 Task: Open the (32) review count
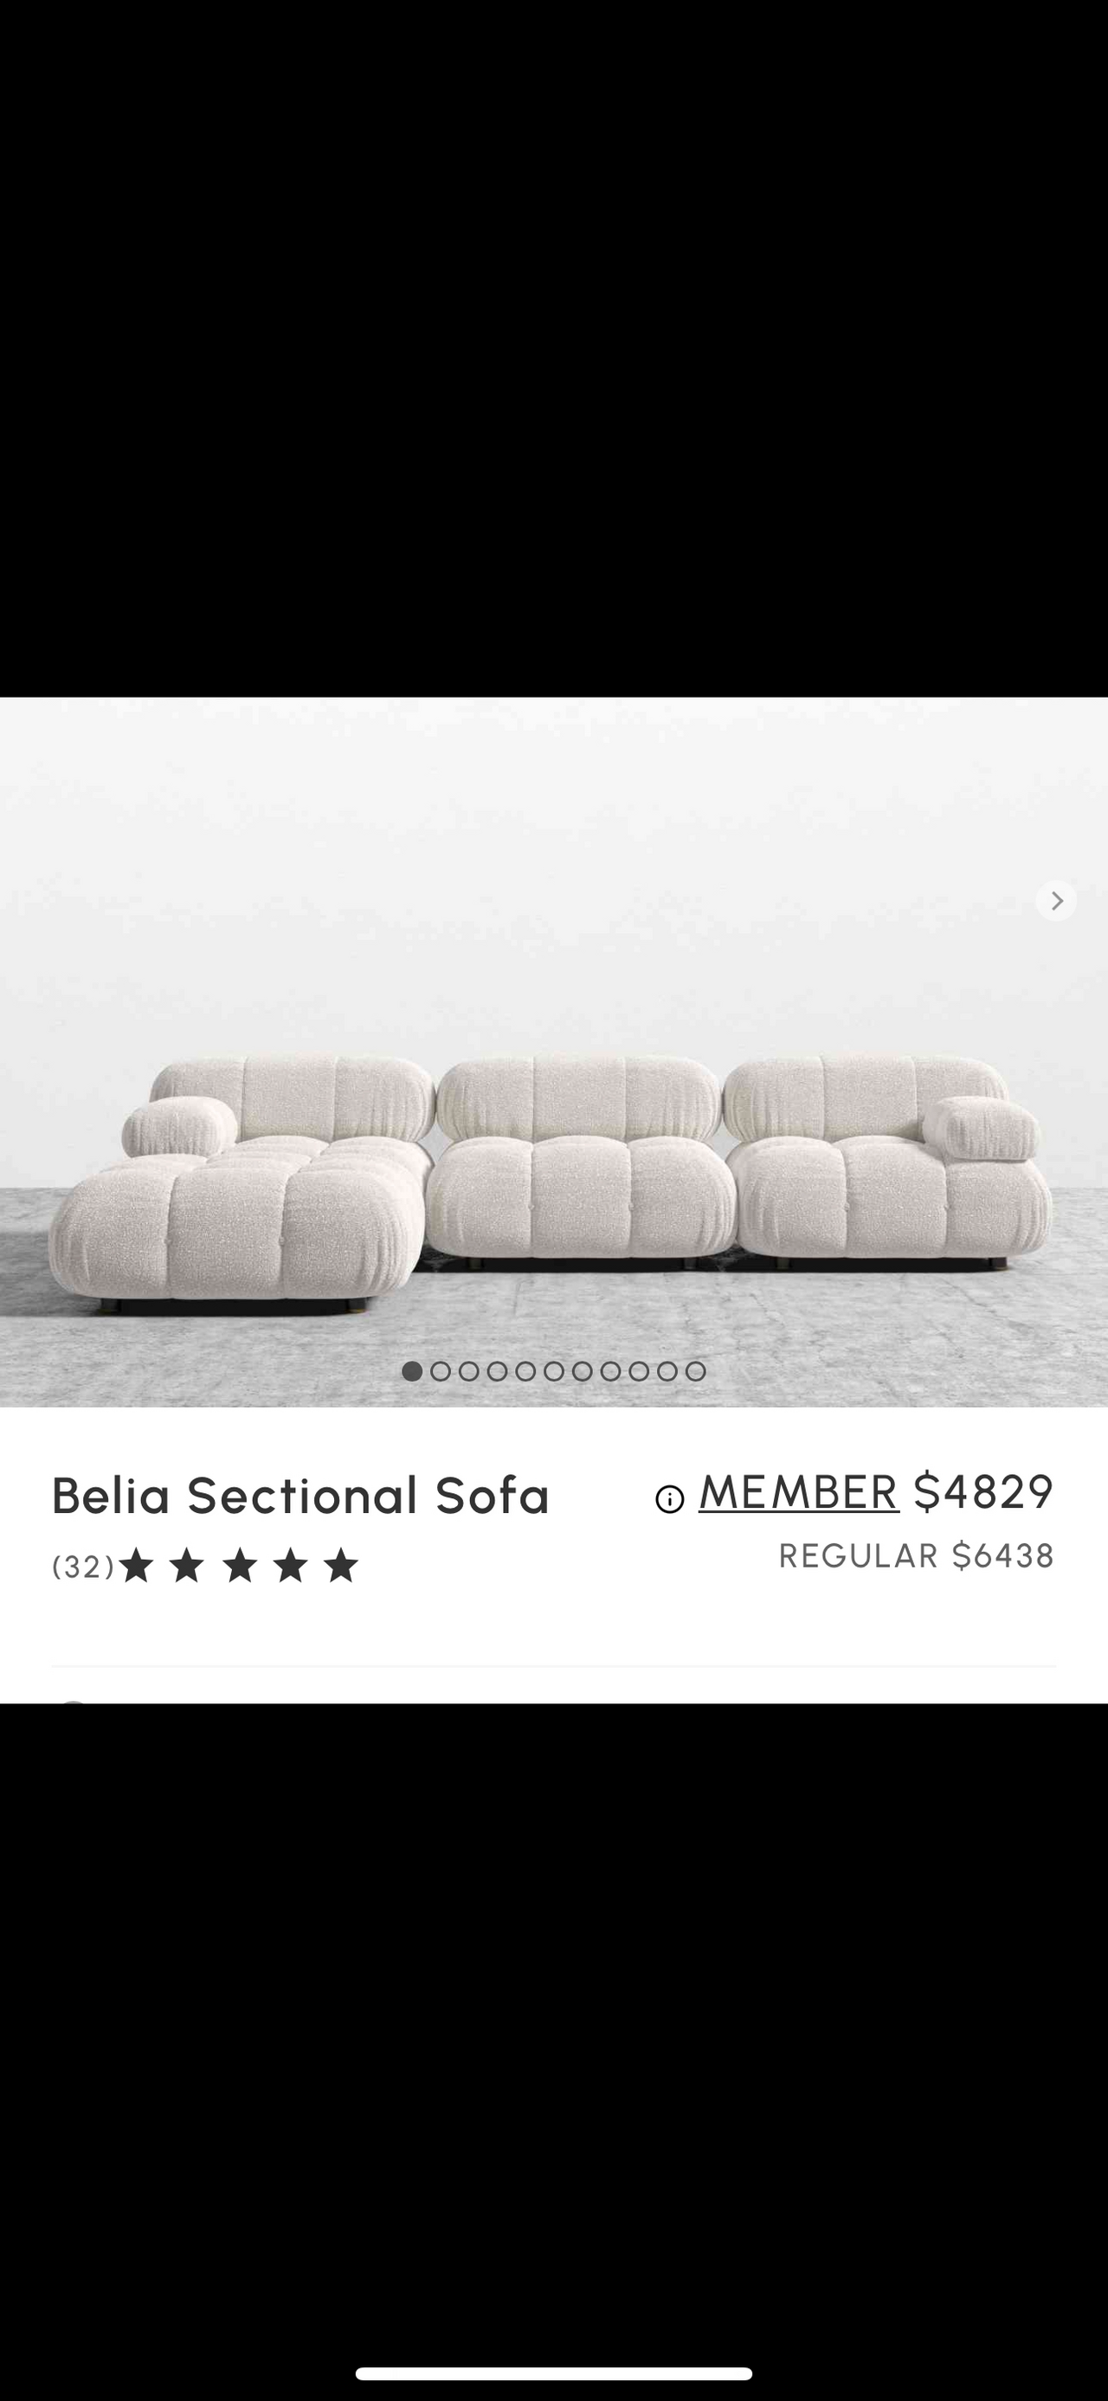(x=83, y=1567)
